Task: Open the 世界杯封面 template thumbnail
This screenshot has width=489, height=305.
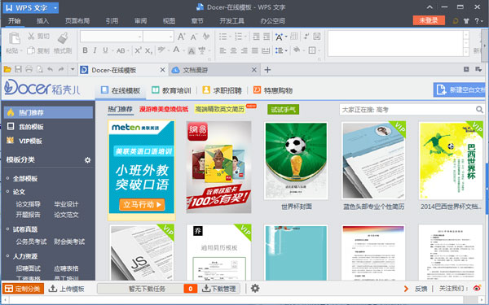Action: click(x=296, y=160)
